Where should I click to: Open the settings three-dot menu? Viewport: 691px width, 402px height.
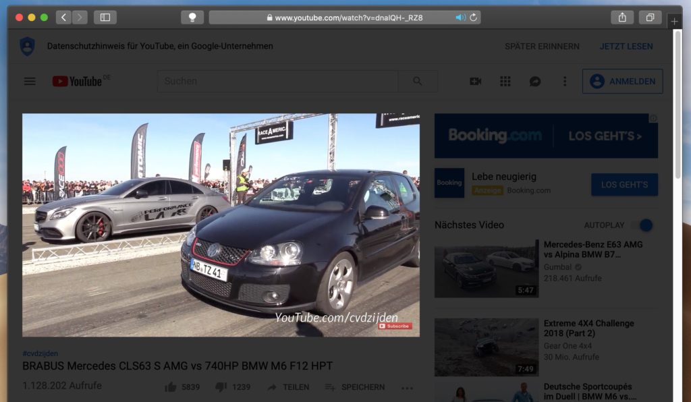pyautogui.click(x=565, y=82)
